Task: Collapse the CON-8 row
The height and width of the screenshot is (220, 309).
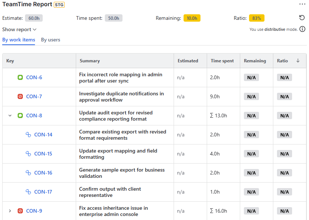Action: pyautogui.click(x=10, y=115)
